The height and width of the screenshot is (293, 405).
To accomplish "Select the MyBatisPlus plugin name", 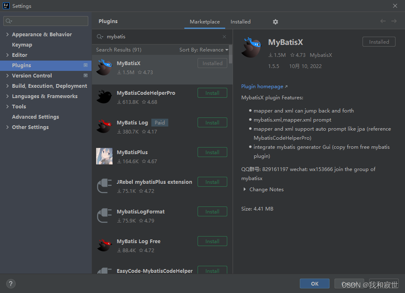I will [132, 152].
